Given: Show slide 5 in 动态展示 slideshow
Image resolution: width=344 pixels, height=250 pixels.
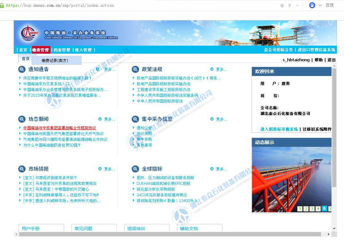Looking at the screenshot, I should [x=324, y=208].
